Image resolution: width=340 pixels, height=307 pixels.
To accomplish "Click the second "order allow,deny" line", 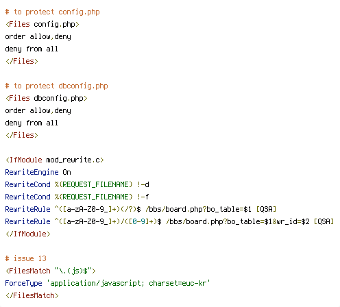I will pos(38,110).
